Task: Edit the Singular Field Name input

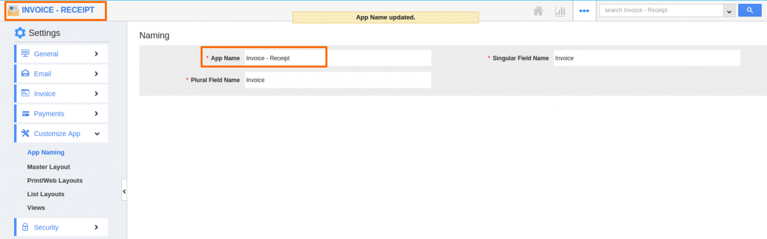Action: [647, 58]
